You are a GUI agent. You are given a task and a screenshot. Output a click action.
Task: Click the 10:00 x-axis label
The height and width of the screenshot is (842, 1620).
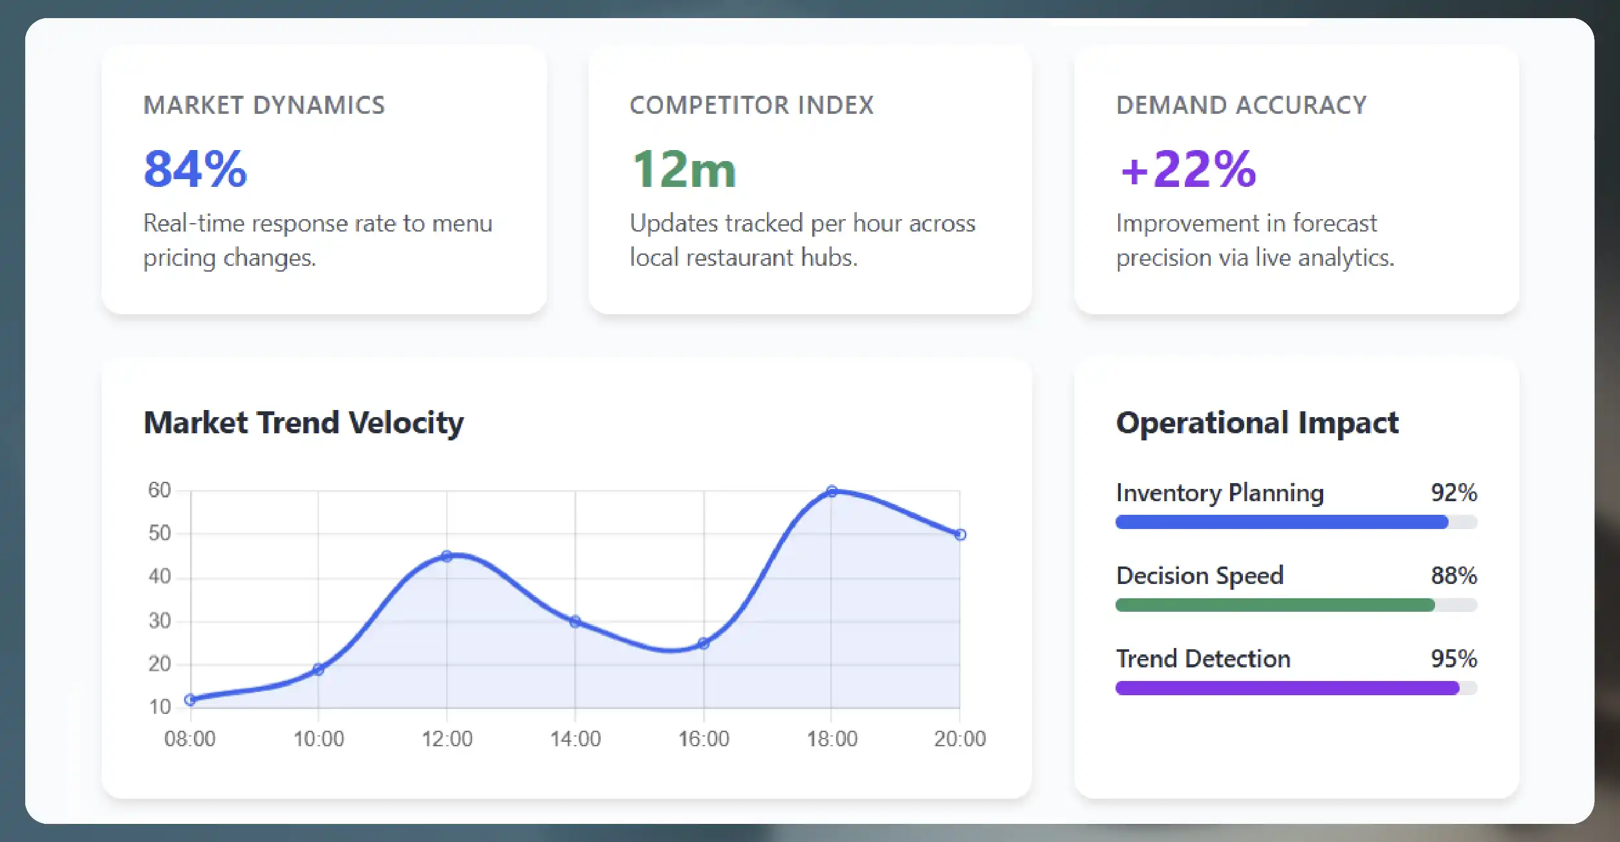coord(318,739)
